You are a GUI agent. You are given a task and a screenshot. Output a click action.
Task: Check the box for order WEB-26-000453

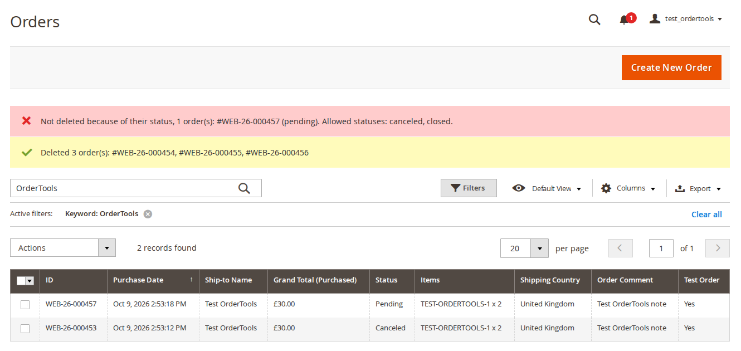(x=25, y=329)
